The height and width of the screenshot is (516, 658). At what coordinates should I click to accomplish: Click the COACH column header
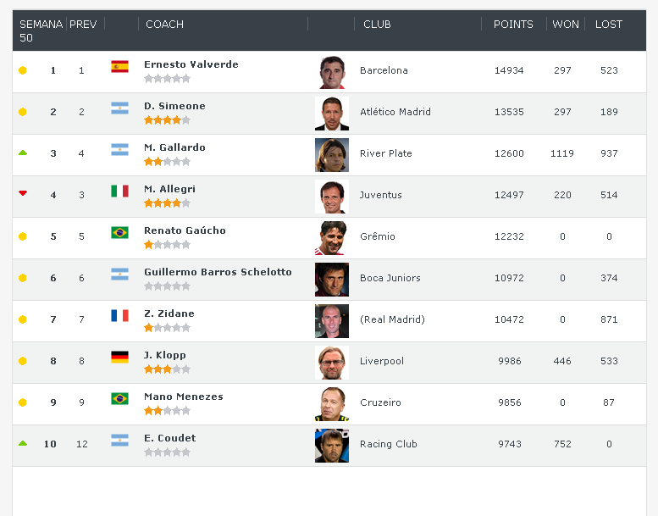(x=164, y=25)
